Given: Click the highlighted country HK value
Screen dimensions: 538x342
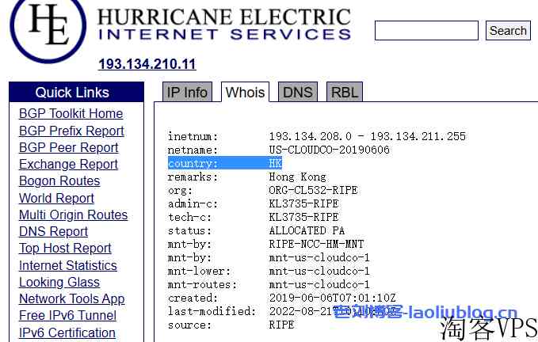Looking at the screenshot, I should (275, 163).
